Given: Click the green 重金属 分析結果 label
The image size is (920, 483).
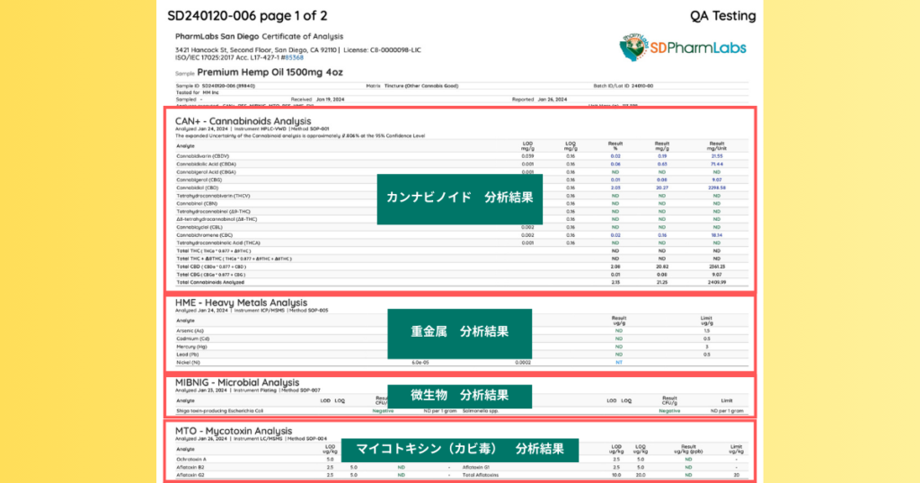Looking at the screenshot, I should coord(459,330).
